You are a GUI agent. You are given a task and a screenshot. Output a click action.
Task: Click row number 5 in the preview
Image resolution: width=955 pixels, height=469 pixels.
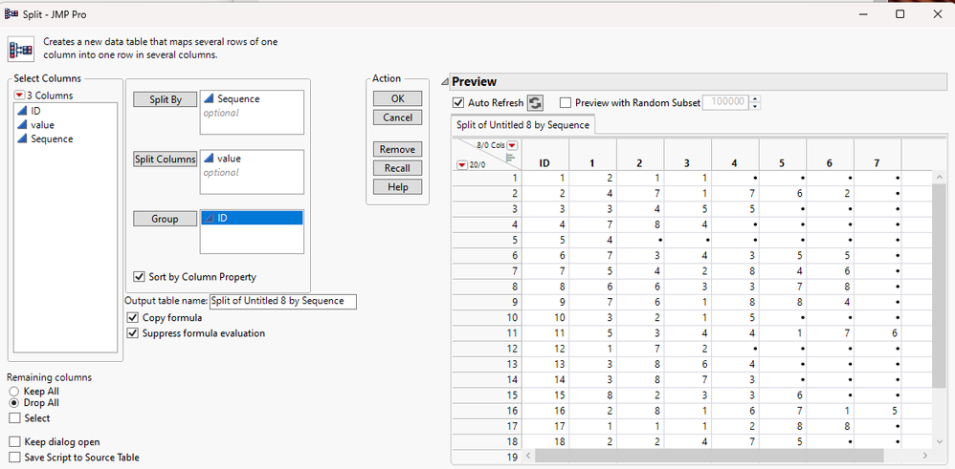[487, 240]
